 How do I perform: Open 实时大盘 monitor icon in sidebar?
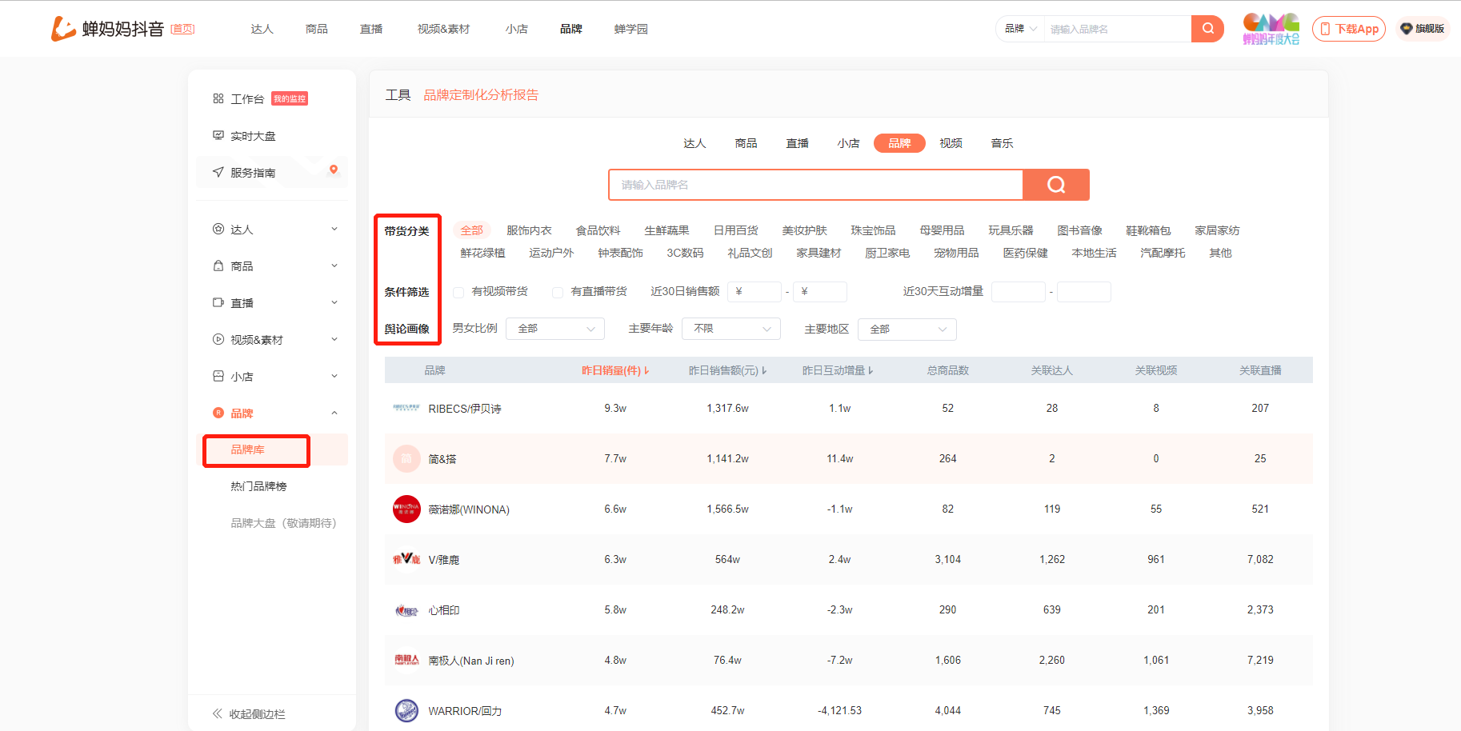218,135
